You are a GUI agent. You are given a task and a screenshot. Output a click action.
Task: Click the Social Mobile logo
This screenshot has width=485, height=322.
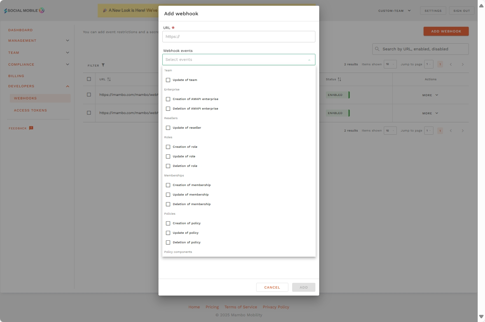tap(24, 10)
